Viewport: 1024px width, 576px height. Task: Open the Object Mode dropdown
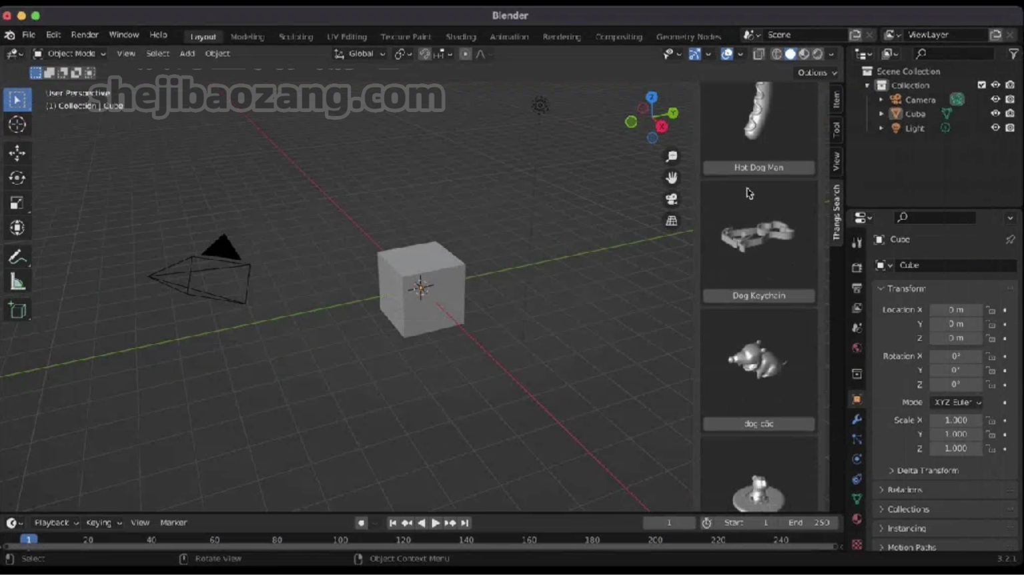tap(70, 53)
